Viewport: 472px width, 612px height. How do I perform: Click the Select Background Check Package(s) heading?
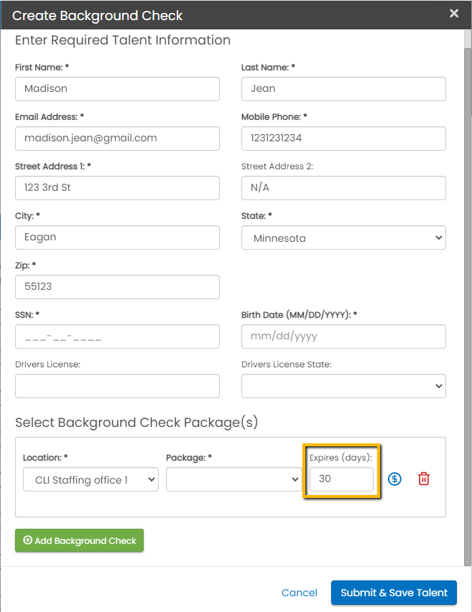coord(136,423)
